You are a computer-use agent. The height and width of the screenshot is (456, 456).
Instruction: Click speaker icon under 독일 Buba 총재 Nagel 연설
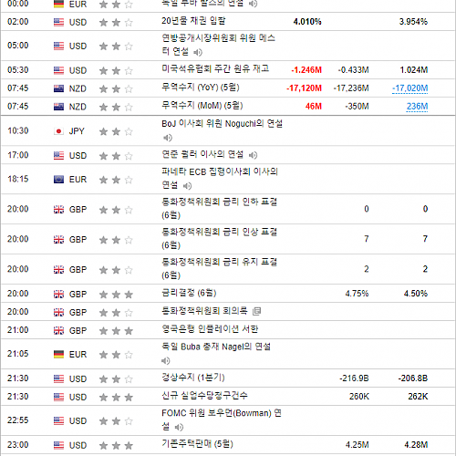coord(166,361)
